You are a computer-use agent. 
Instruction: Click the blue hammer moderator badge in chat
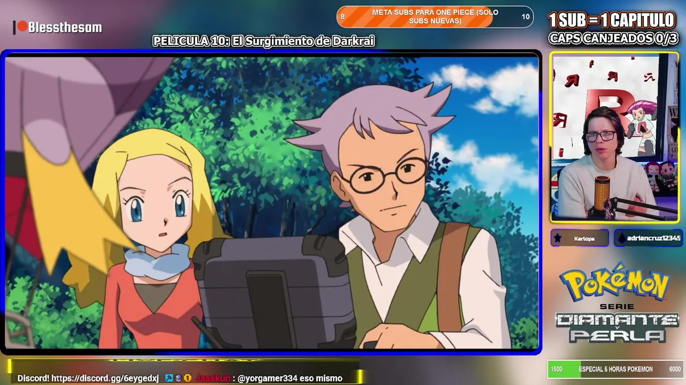pyautogui.click(x=169, y=378)
